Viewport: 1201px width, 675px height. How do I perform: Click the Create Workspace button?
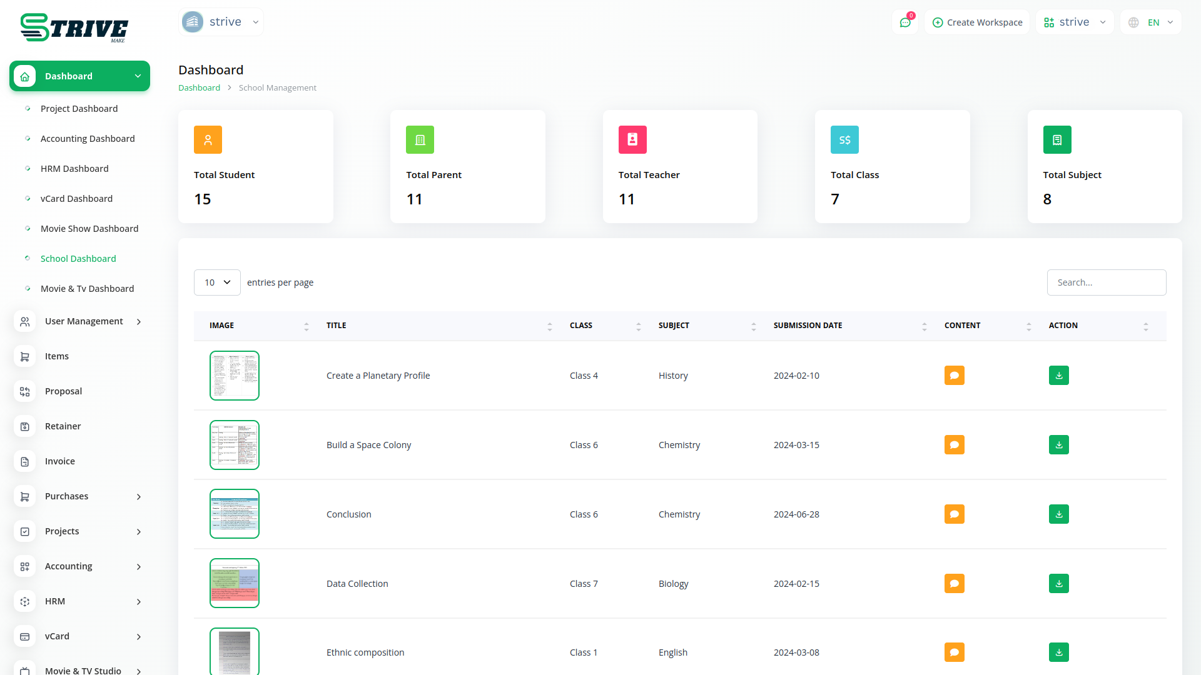click(x=977, y=22)
